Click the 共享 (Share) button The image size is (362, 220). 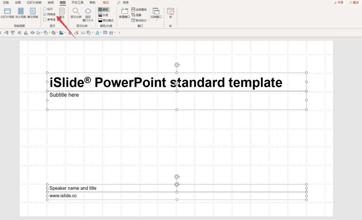coord(339,3)
